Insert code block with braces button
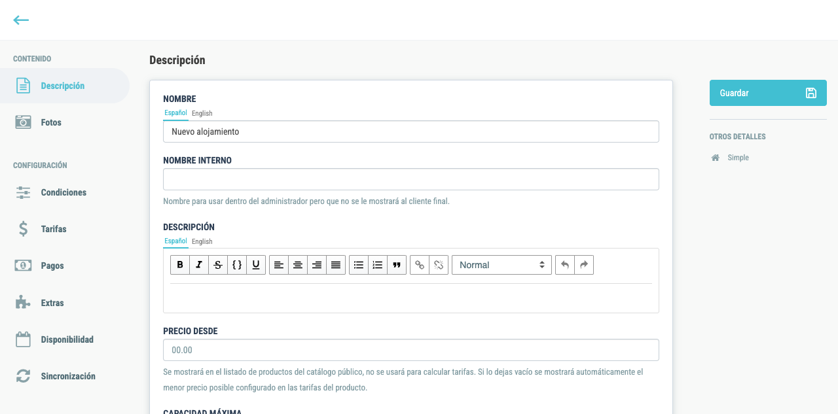This screenshot has height=414, width=838. (237, 265)
